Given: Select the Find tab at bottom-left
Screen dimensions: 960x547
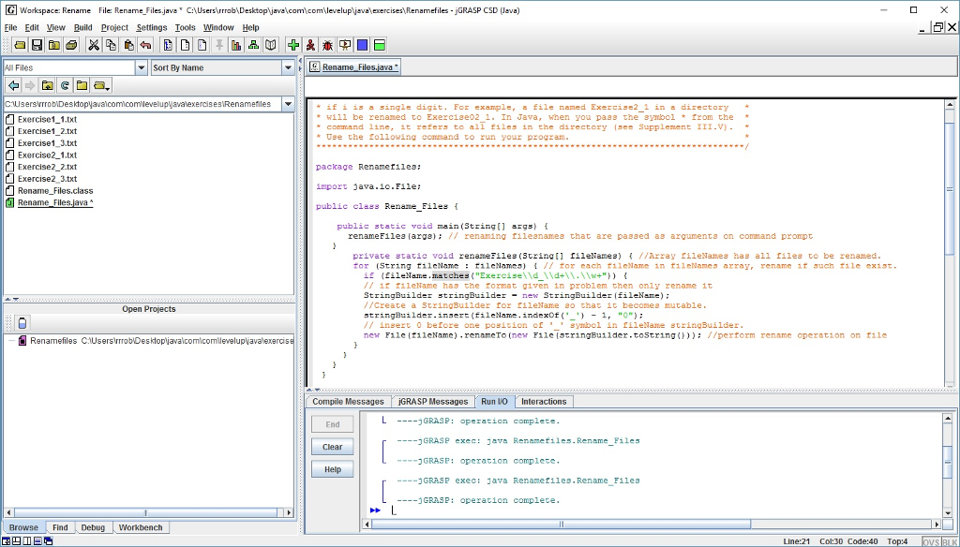Looking at the screenshot, I should point(60,527).
